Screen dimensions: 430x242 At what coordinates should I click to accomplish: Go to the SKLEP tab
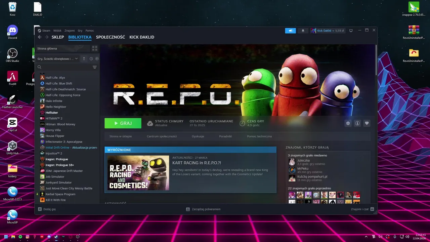tap(58, 37)
